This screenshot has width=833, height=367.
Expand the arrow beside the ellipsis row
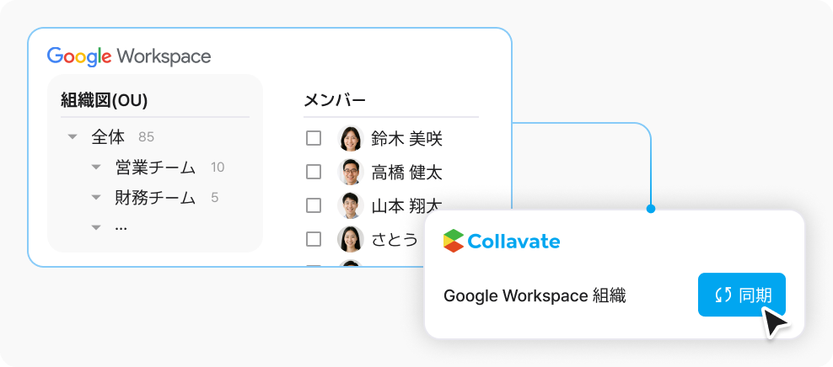coord(96,227)
